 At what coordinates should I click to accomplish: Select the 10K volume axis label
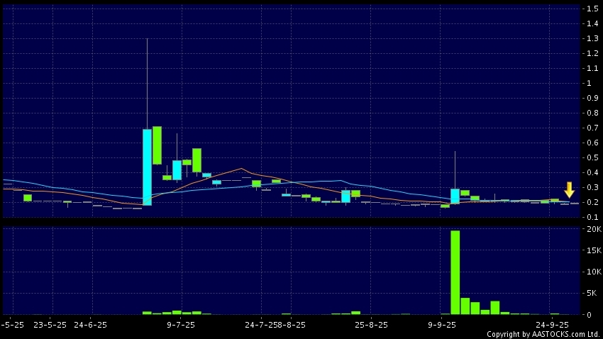592,272
